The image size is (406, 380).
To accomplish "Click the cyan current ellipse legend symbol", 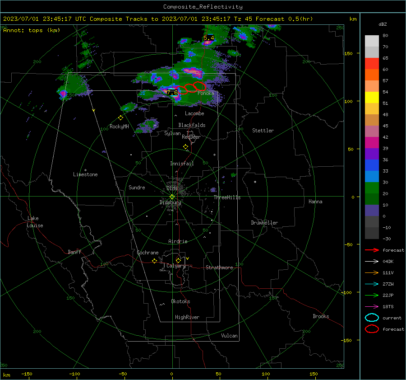I will pyautogui.click(x=372, y=318).
